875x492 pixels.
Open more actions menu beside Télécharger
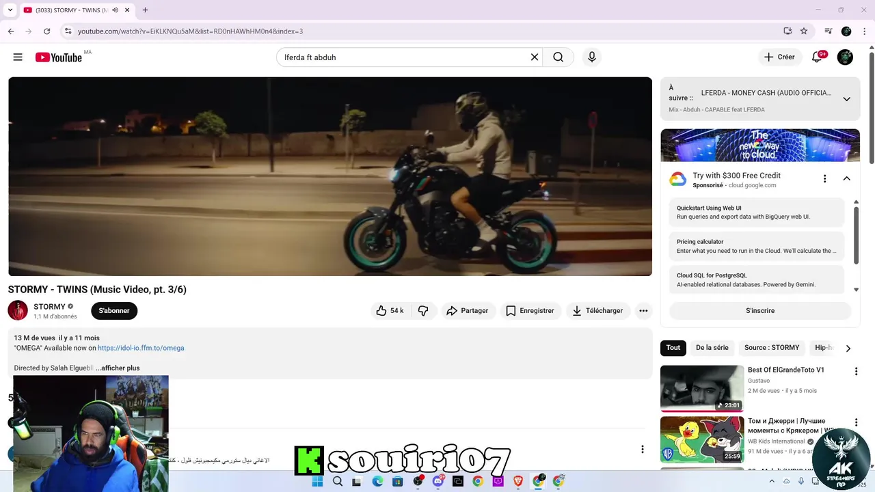pyautogui.click(x=643, y=311)
